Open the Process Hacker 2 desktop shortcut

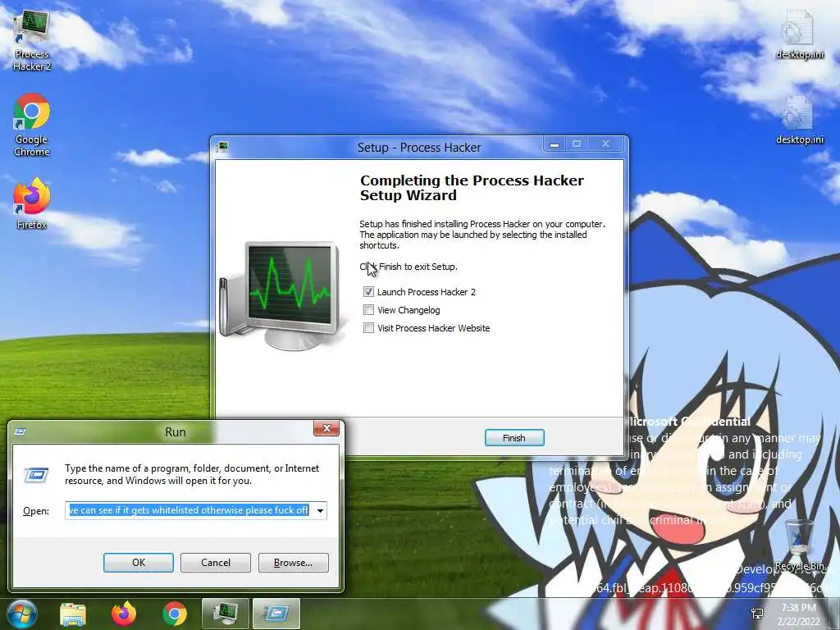pos(32,40)
